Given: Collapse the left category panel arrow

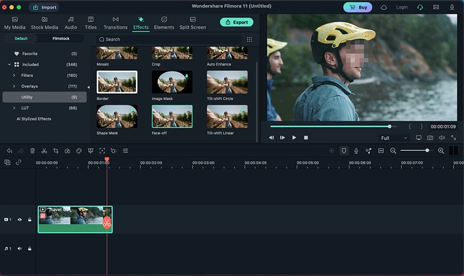Looking at the screenshot, I should [x=89, y=88].
